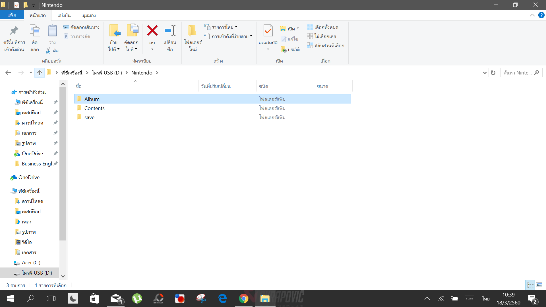546x307 pixels.
Task: Click ไดรฟ์ USB (D:) in the address bar
Action: pyautogui.click(x=107, y=73)
